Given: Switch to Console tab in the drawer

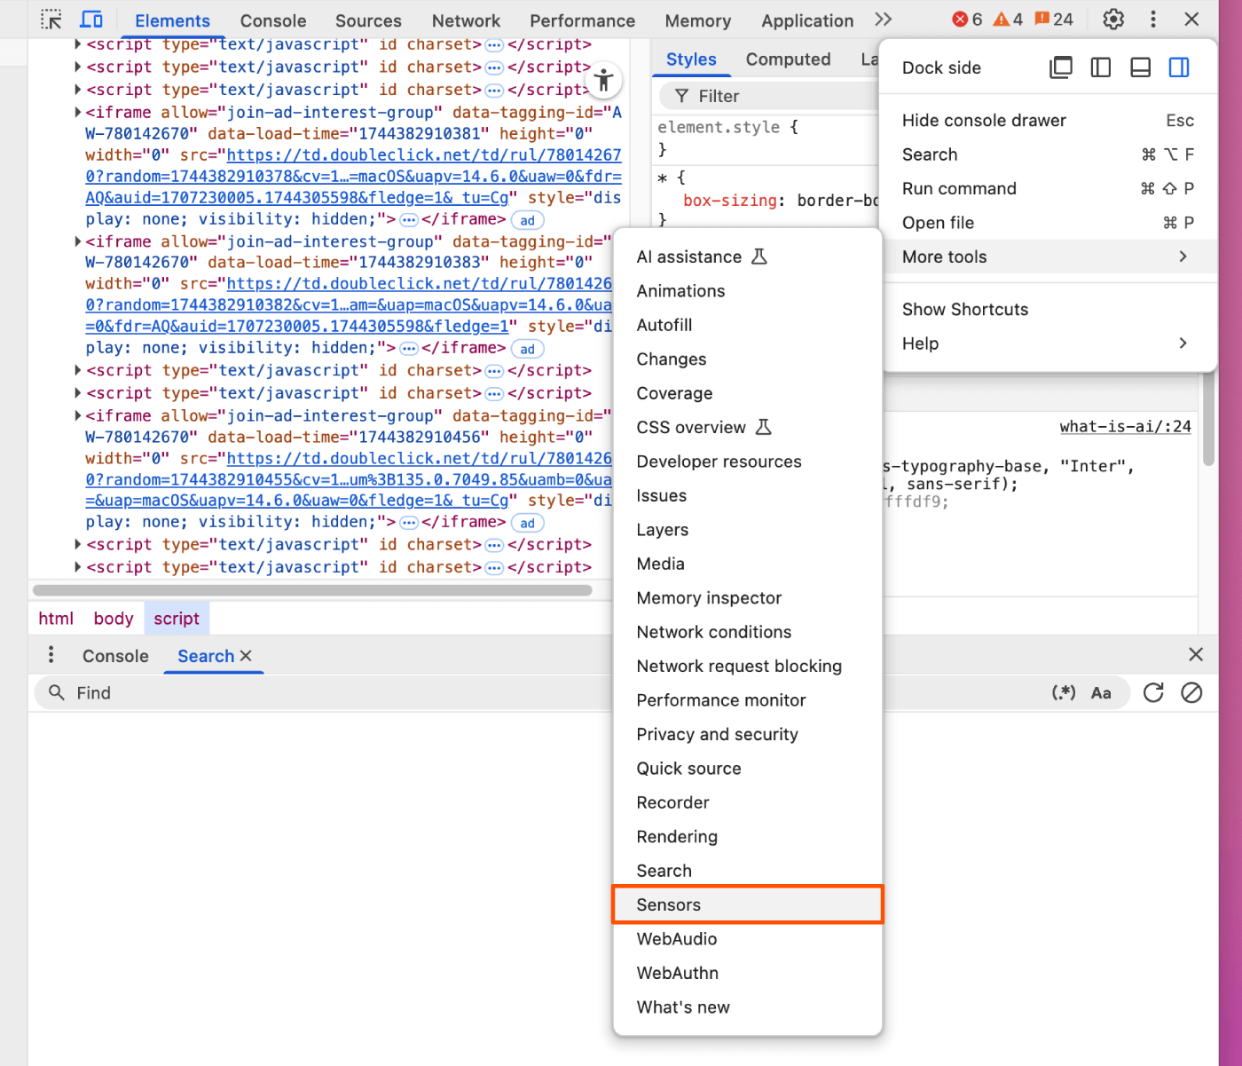Looking at the screenshot, I should click(115, 656).
